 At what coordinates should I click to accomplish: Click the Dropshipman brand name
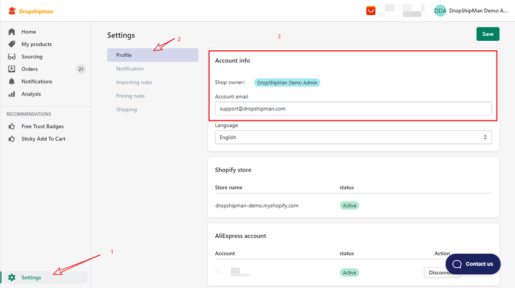(x=36, y=11)
